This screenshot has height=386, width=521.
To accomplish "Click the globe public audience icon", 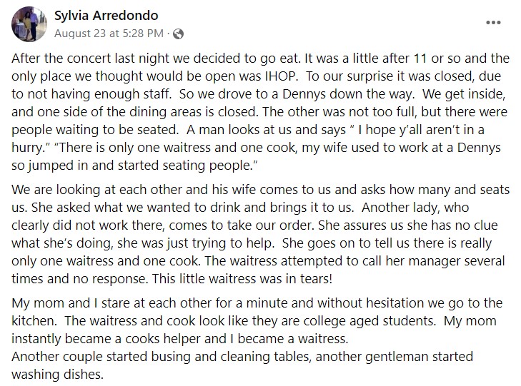I will (179, 34).
